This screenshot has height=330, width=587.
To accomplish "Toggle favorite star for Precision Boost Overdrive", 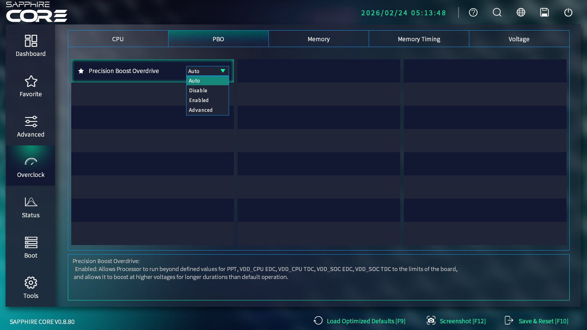I will 81,71.
